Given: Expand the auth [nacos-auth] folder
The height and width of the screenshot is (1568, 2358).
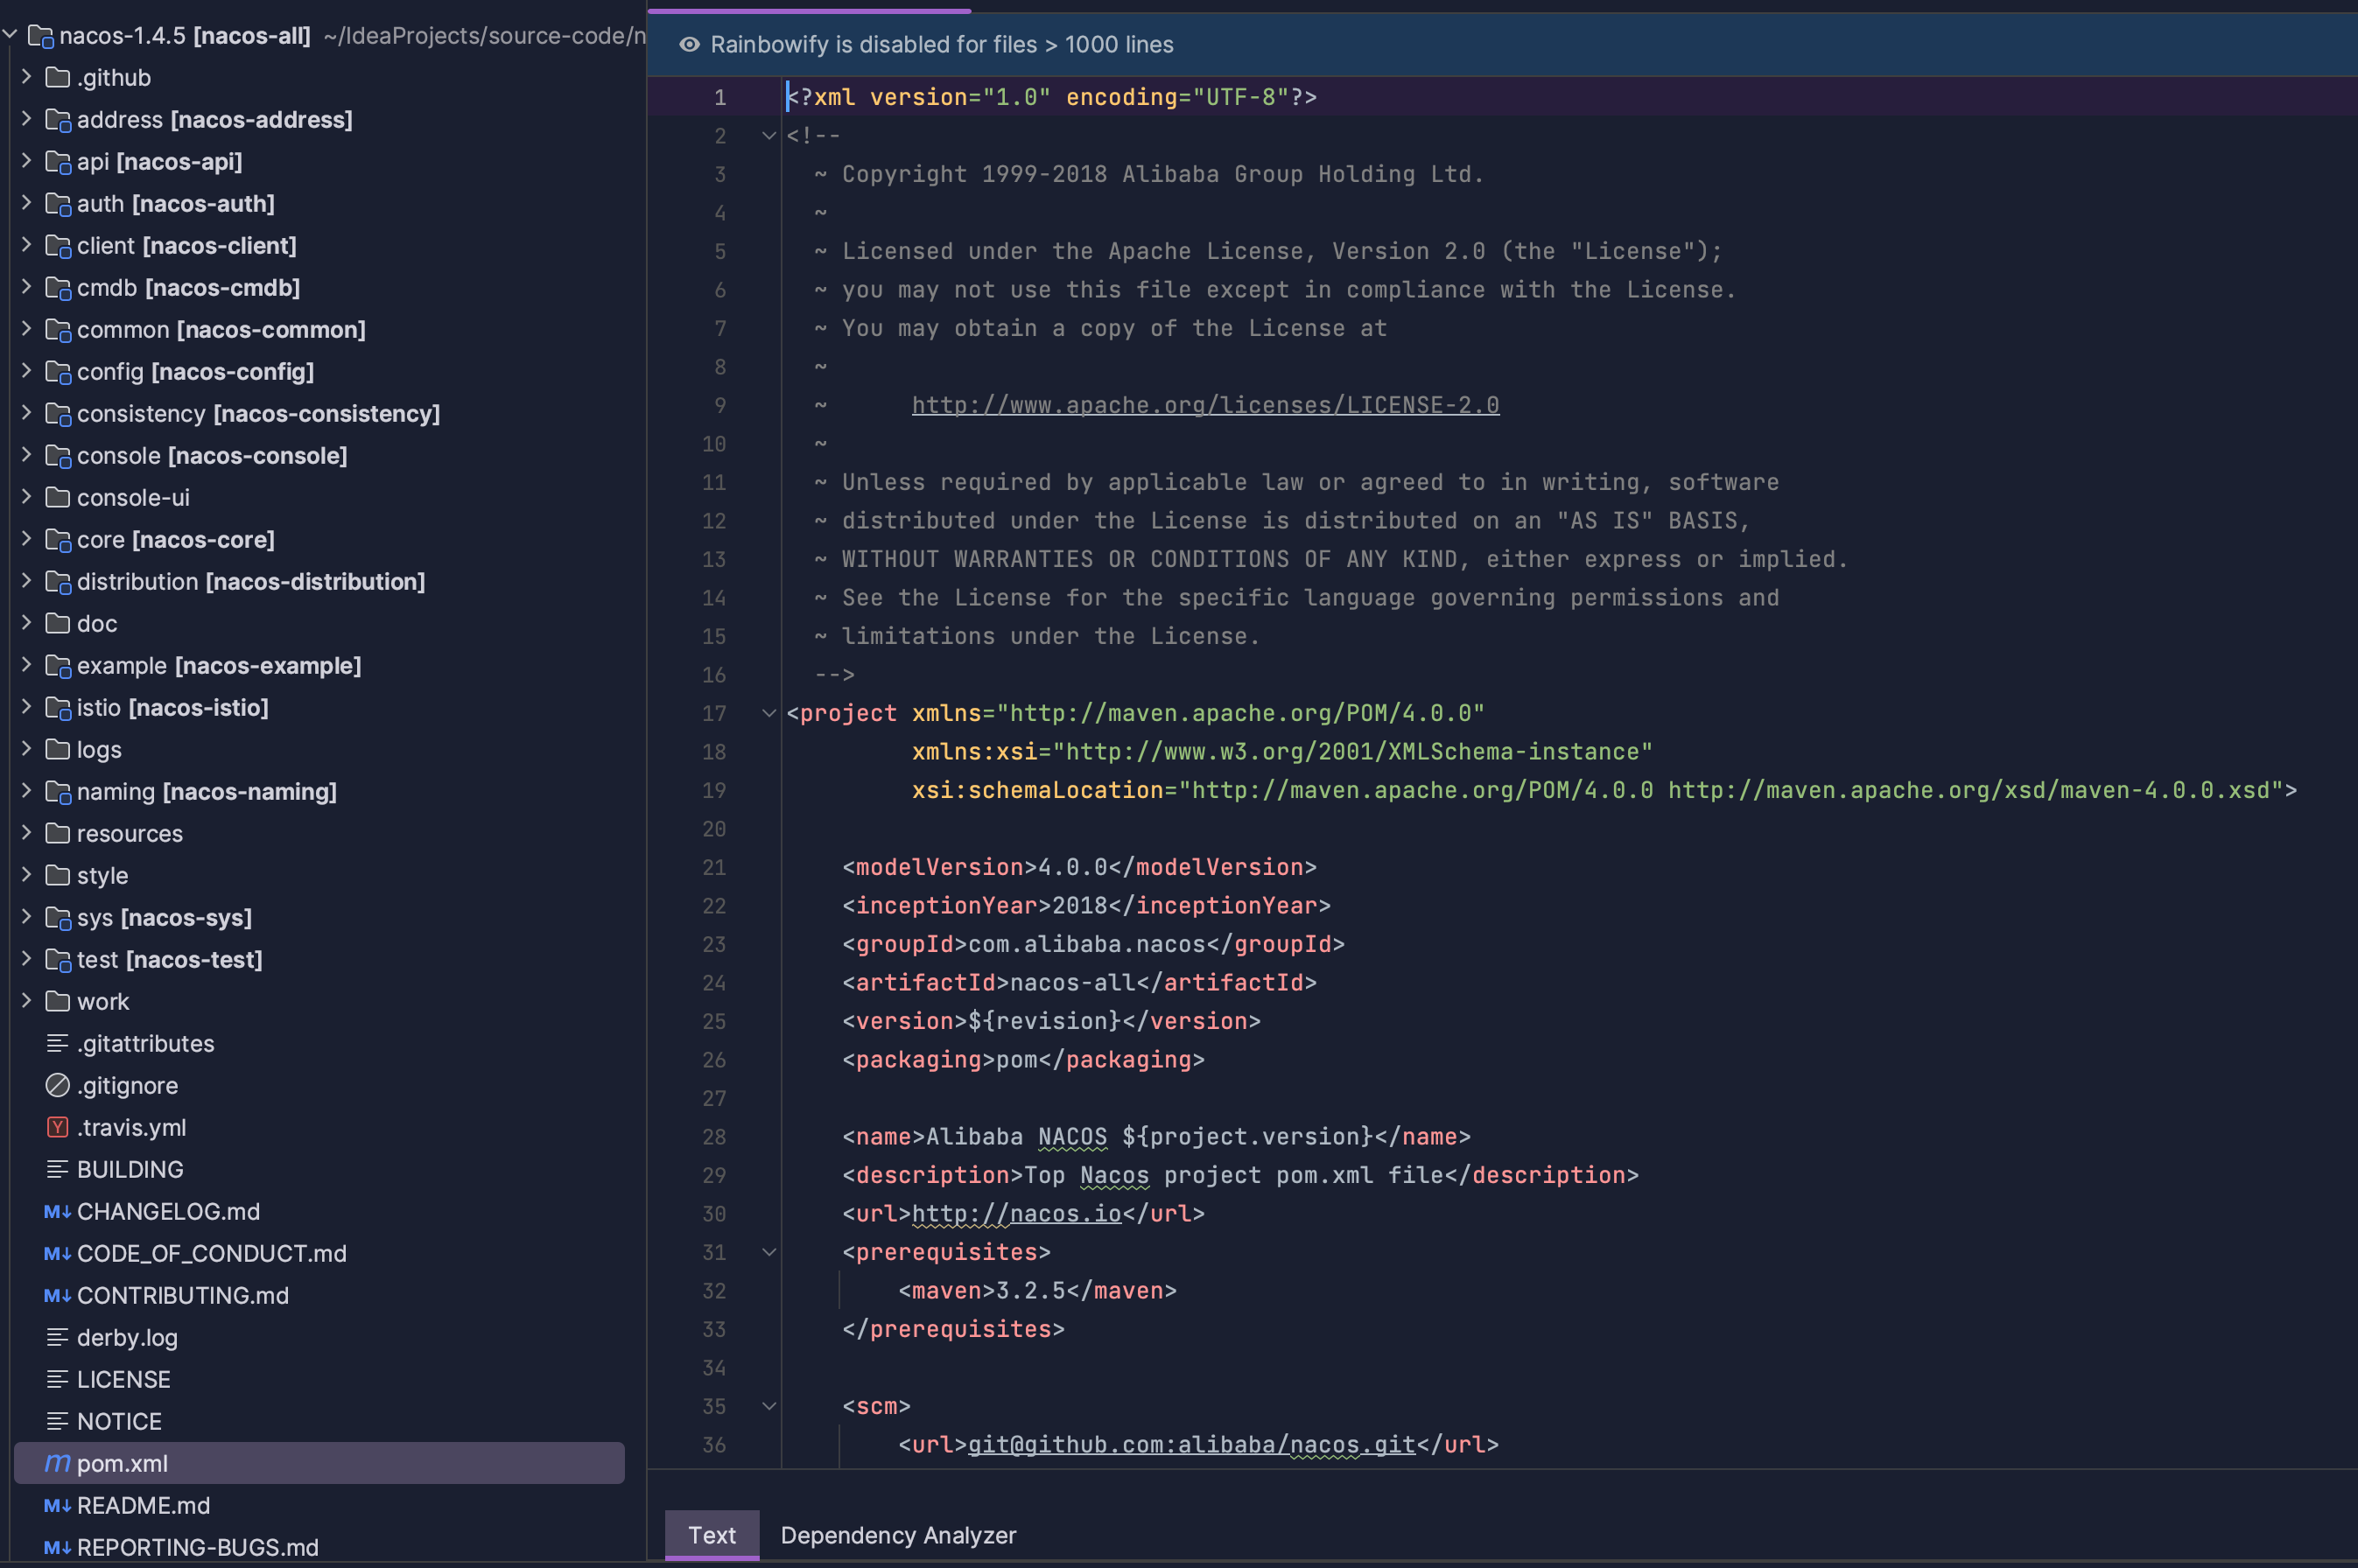Looking at the screenshot, I should 26,203.
